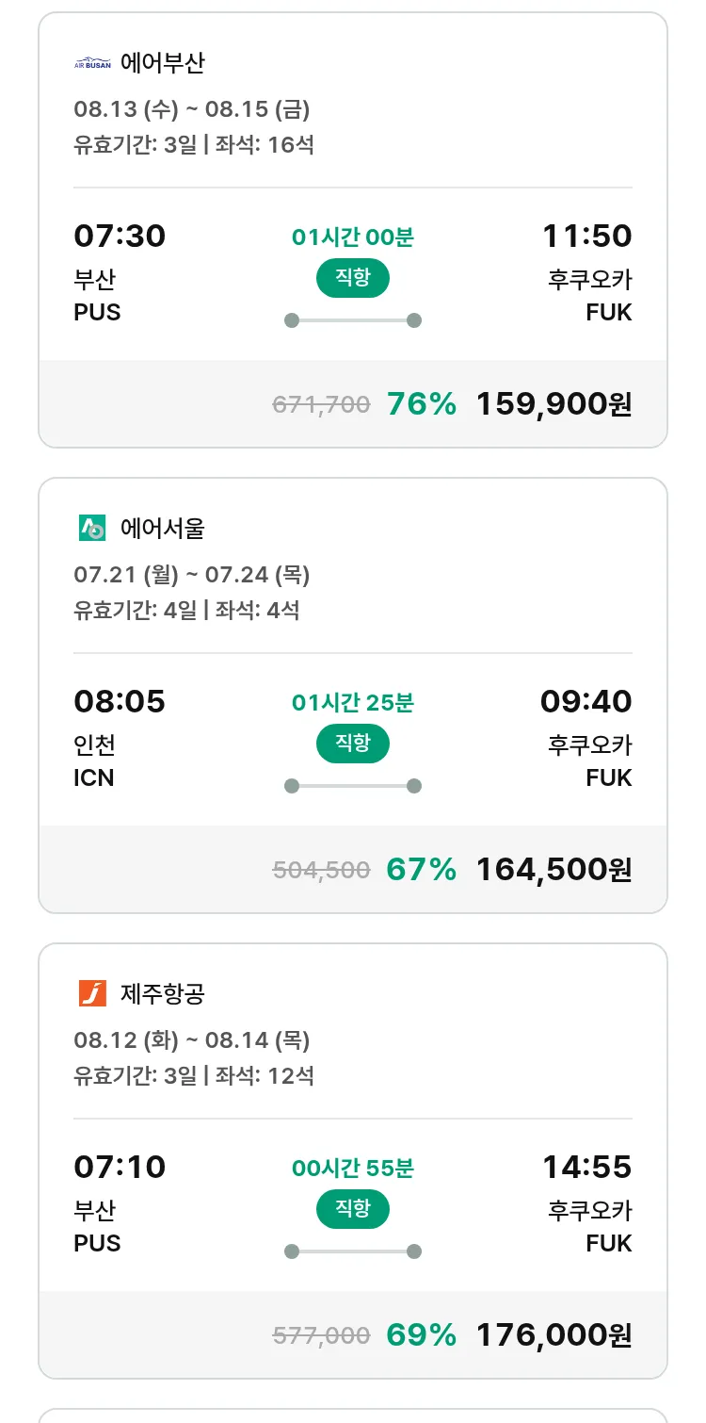Click the 76% discount label
Viewport: 706px width, 1423px height.
[x=421, y=404]
